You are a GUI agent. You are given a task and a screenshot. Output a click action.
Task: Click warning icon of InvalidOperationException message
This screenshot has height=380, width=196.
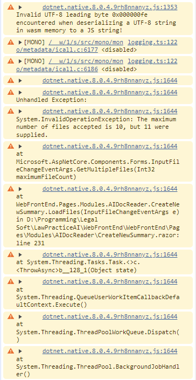[x=11, y=112]
